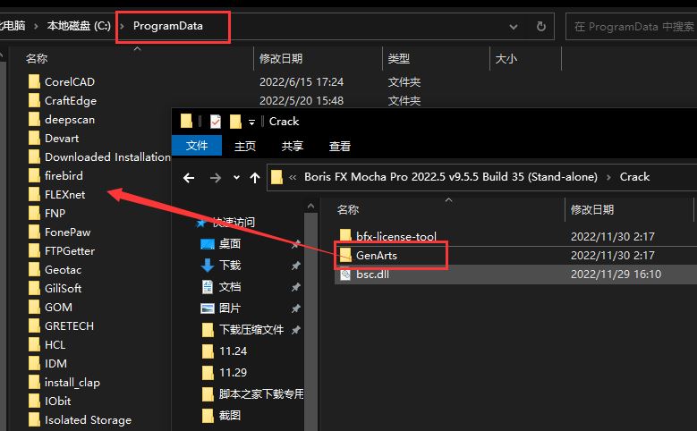Select the install_clap folder icon
Viewport: 697px width, 431px height.
click(x=34, y=382)
